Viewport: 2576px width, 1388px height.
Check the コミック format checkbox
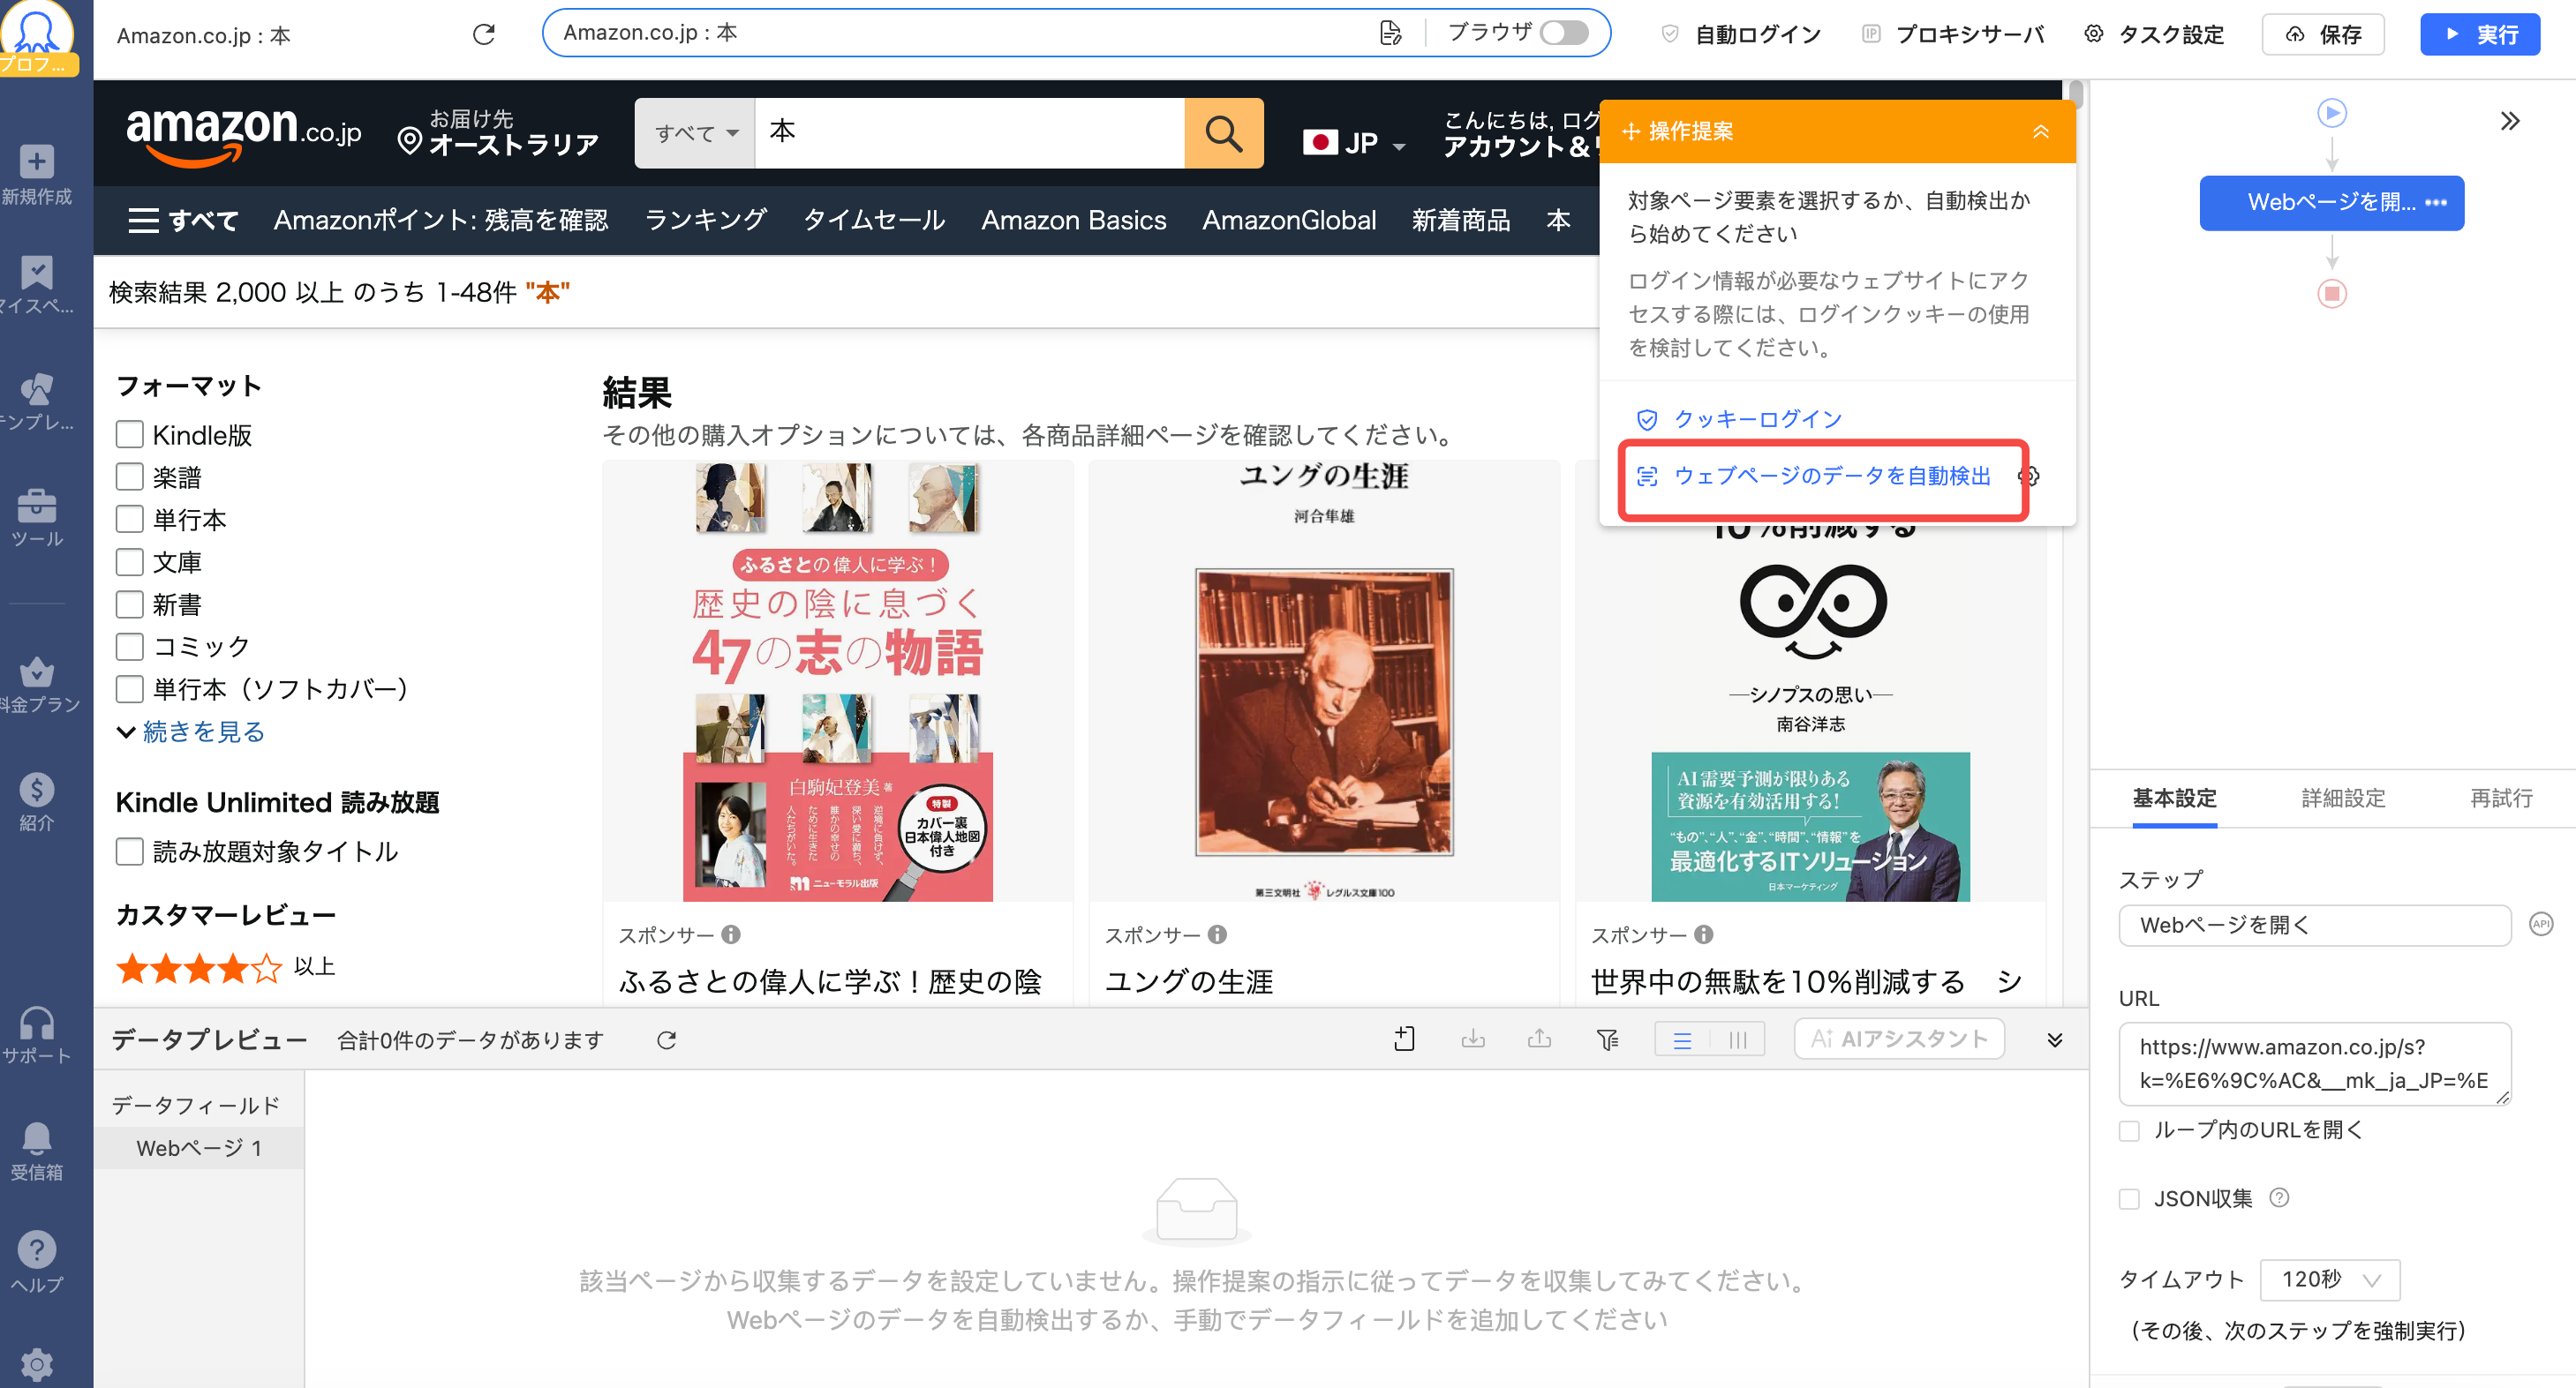point(130,646)
